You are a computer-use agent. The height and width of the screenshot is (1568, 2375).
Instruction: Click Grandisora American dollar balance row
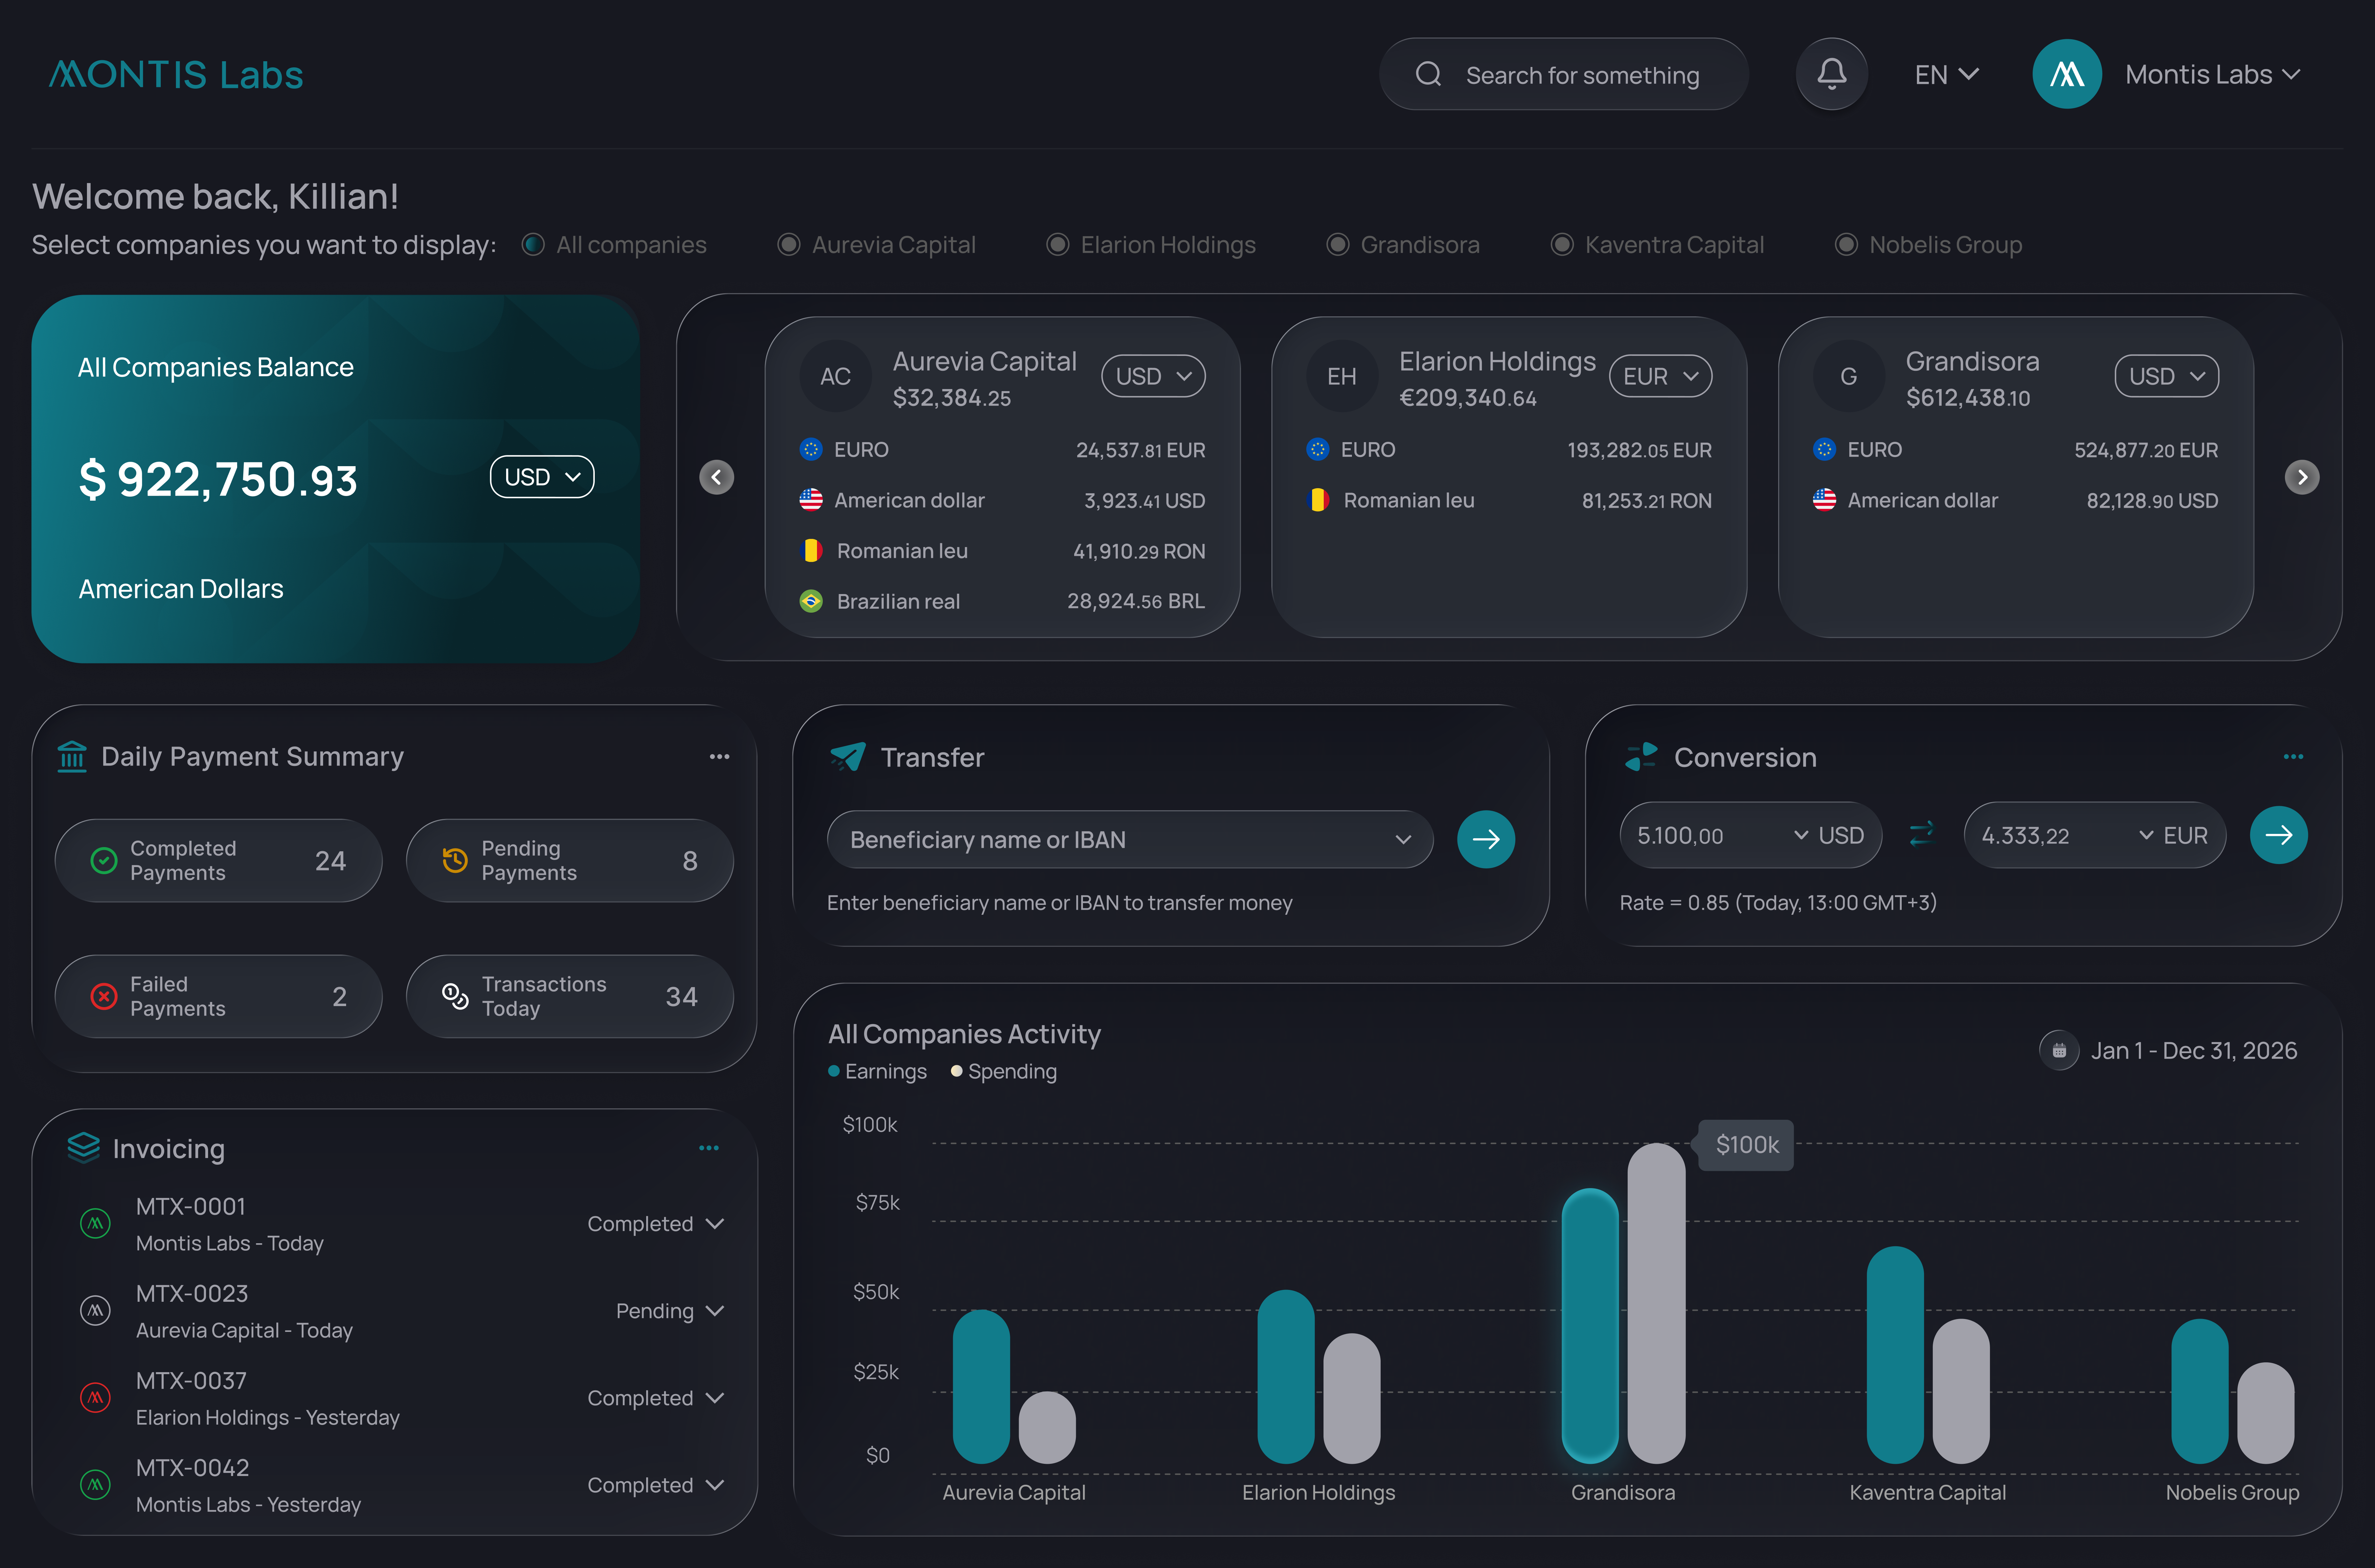click(2016, 500)
